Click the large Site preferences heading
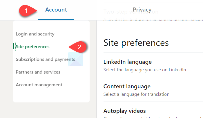Viewport: 203px width, 118px height. click(136, 43)
